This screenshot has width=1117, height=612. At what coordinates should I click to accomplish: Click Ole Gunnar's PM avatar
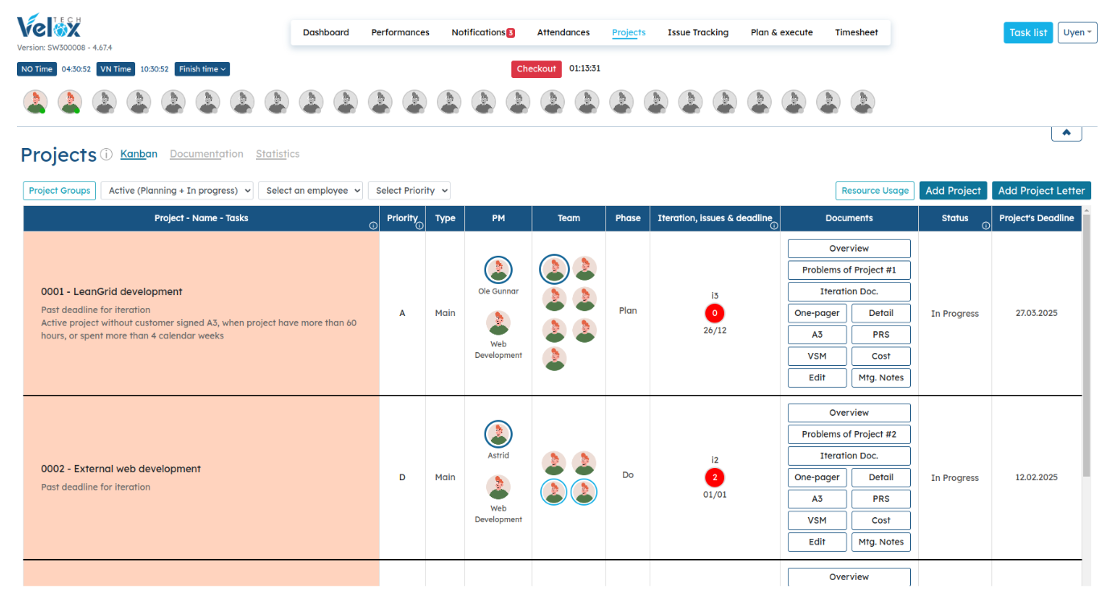498,270
